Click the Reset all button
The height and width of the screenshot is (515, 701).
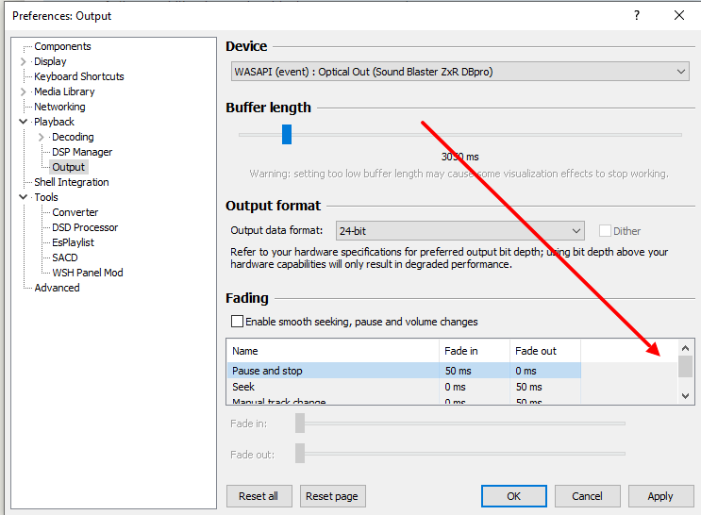tap(259, 496)
